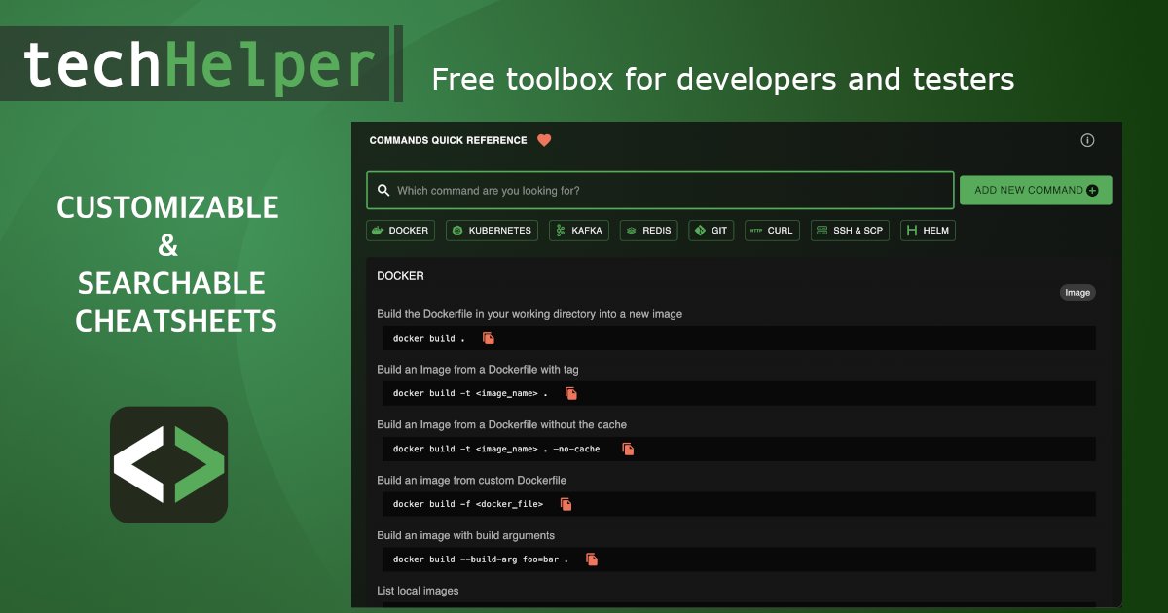
Task: Select the Kafka icon on the KAFKA chip
Action: (x=560, y=231)
